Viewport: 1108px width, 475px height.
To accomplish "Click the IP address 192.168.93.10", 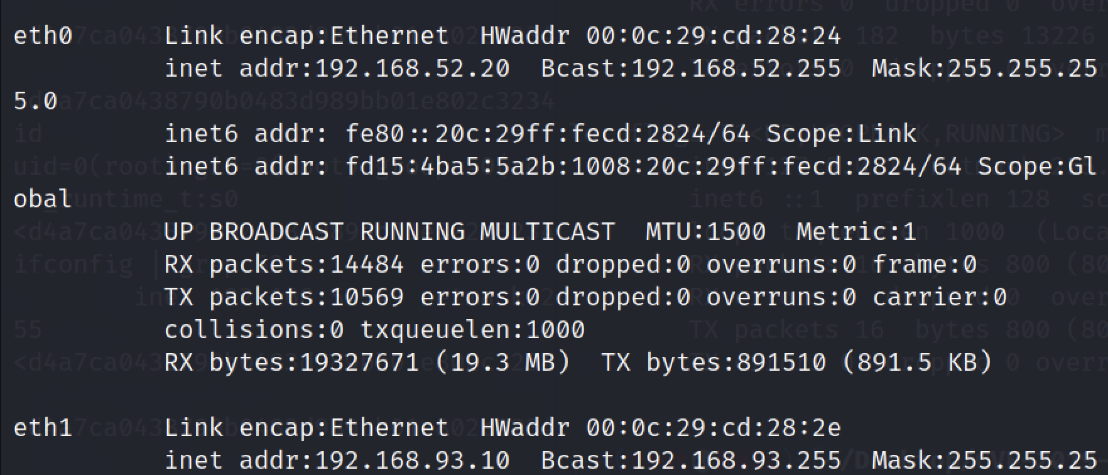I will coord(412,461).
